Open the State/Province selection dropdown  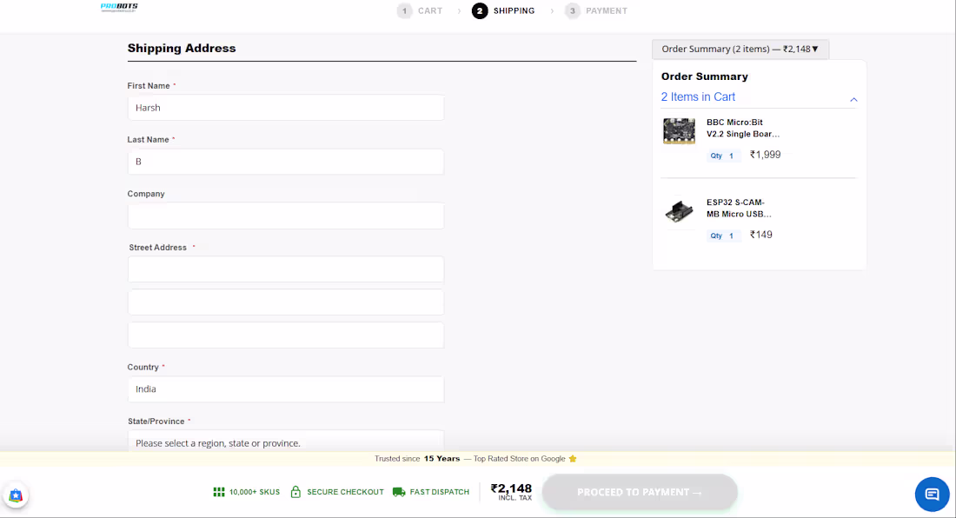click(286, 442)
